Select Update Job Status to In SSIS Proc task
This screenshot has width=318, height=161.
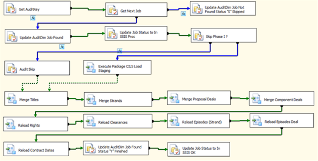point(136,33)
